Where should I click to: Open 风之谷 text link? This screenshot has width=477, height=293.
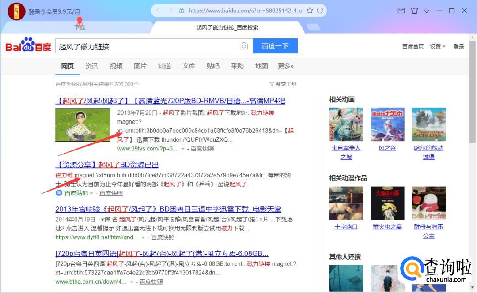tap(388, 148)
